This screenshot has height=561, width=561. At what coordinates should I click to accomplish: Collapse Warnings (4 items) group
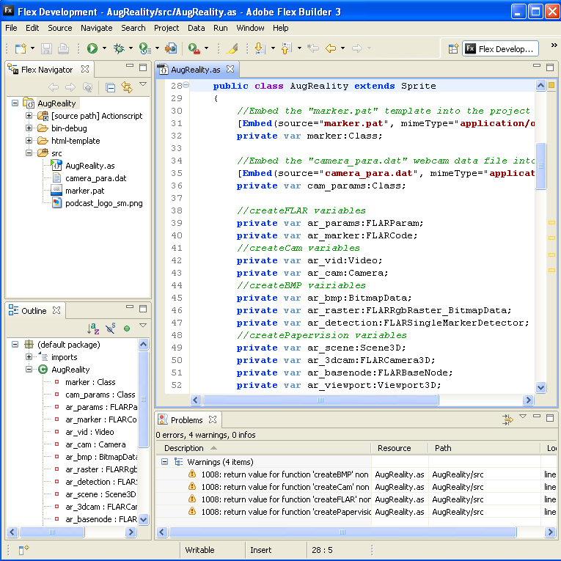[164, 462]
